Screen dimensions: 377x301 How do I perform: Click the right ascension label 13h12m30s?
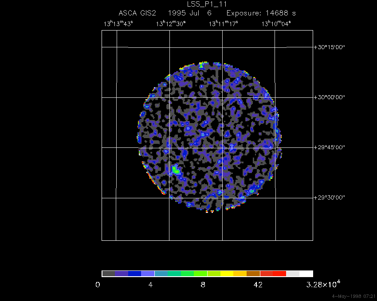[171, 24]
